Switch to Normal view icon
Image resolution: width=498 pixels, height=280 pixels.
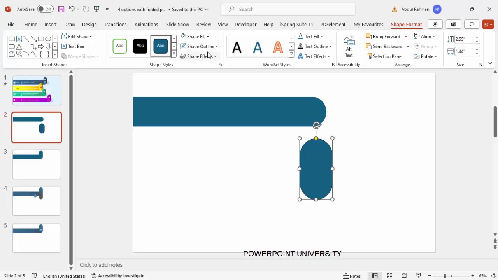coord(375,276)
